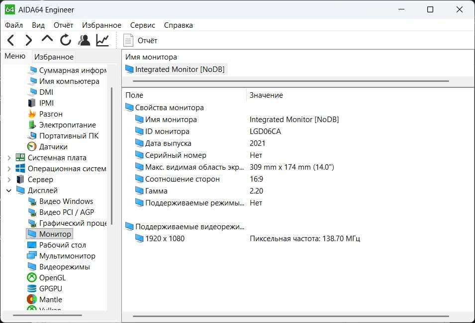Click the 309 mm x 174 mm value
Image resolution: width=475 pixels, height=323 pixels.
pos(292,167)
